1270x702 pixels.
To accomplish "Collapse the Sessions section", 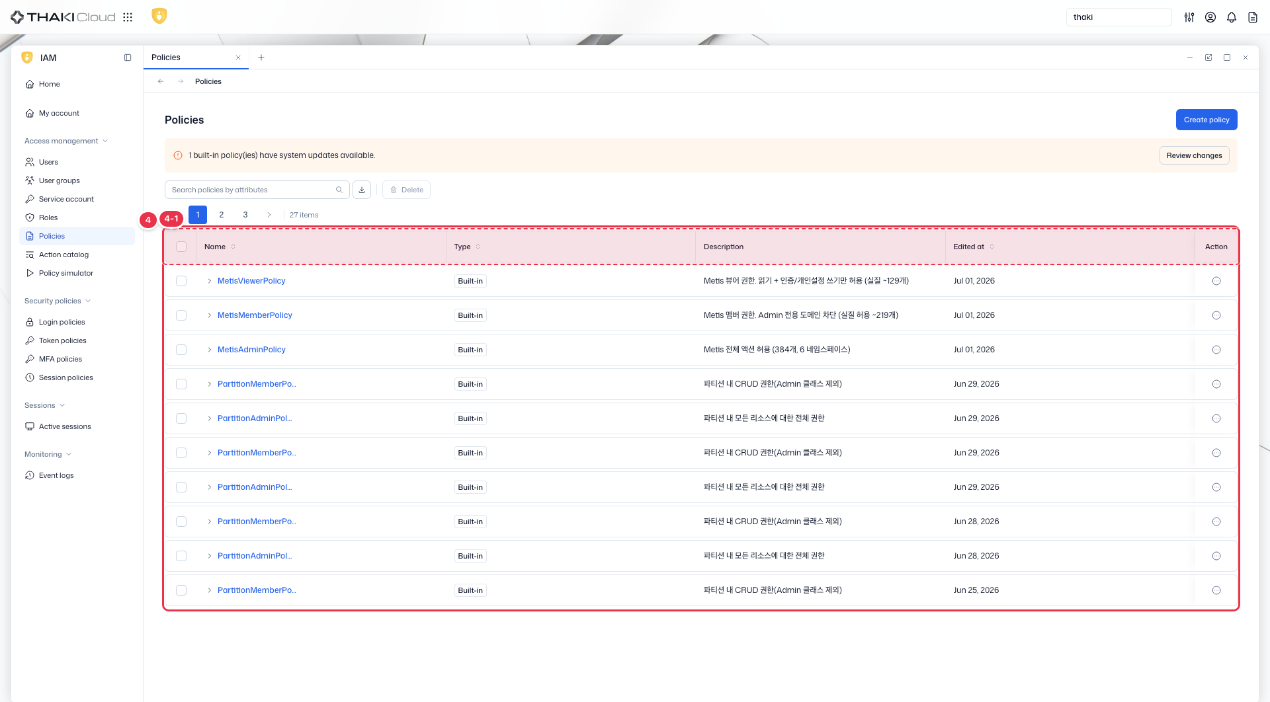I will pos(45,405).
